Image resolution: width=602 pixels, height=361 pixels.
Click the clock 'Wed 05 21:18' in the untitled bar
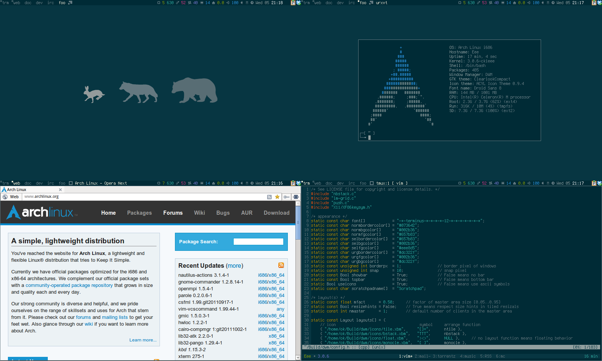tap(269, 3)
